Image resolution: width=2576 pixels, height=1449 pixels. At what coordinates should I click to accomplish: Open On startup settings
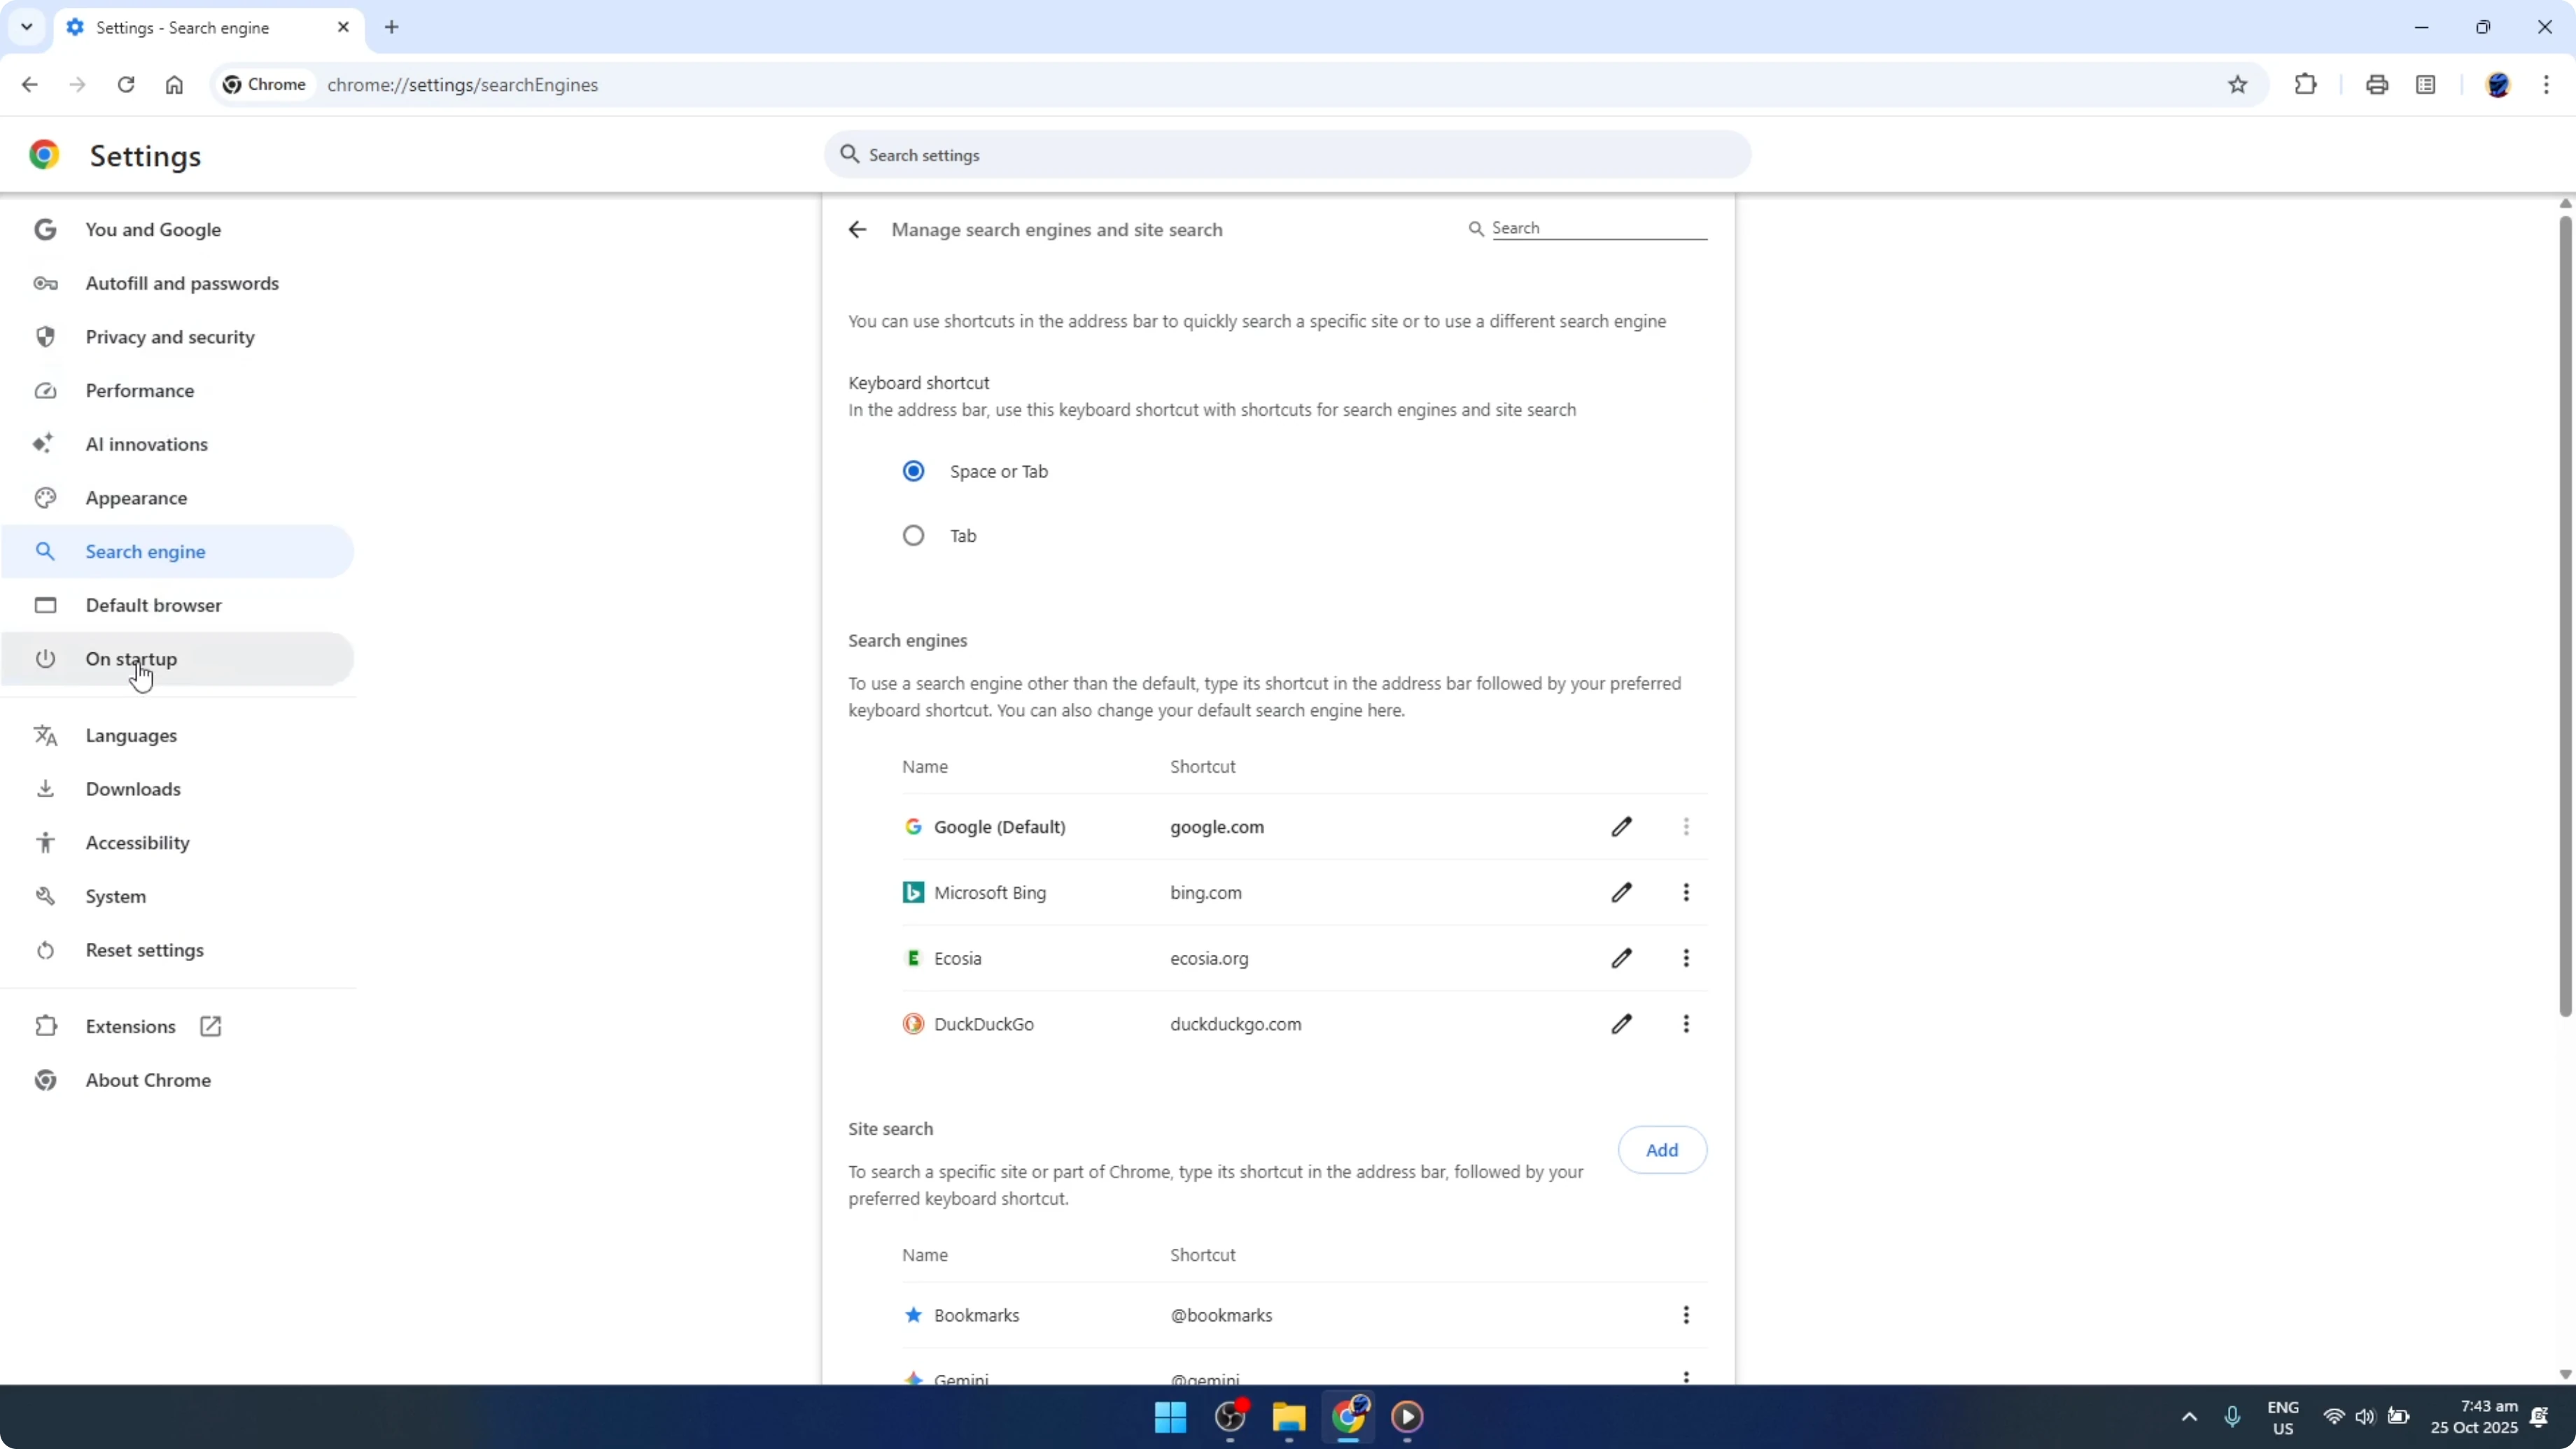click(x=177, y=659)
